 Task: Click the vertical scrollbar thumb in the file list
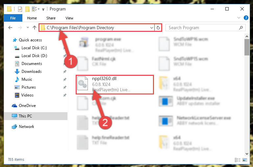(x=247, y=47)
